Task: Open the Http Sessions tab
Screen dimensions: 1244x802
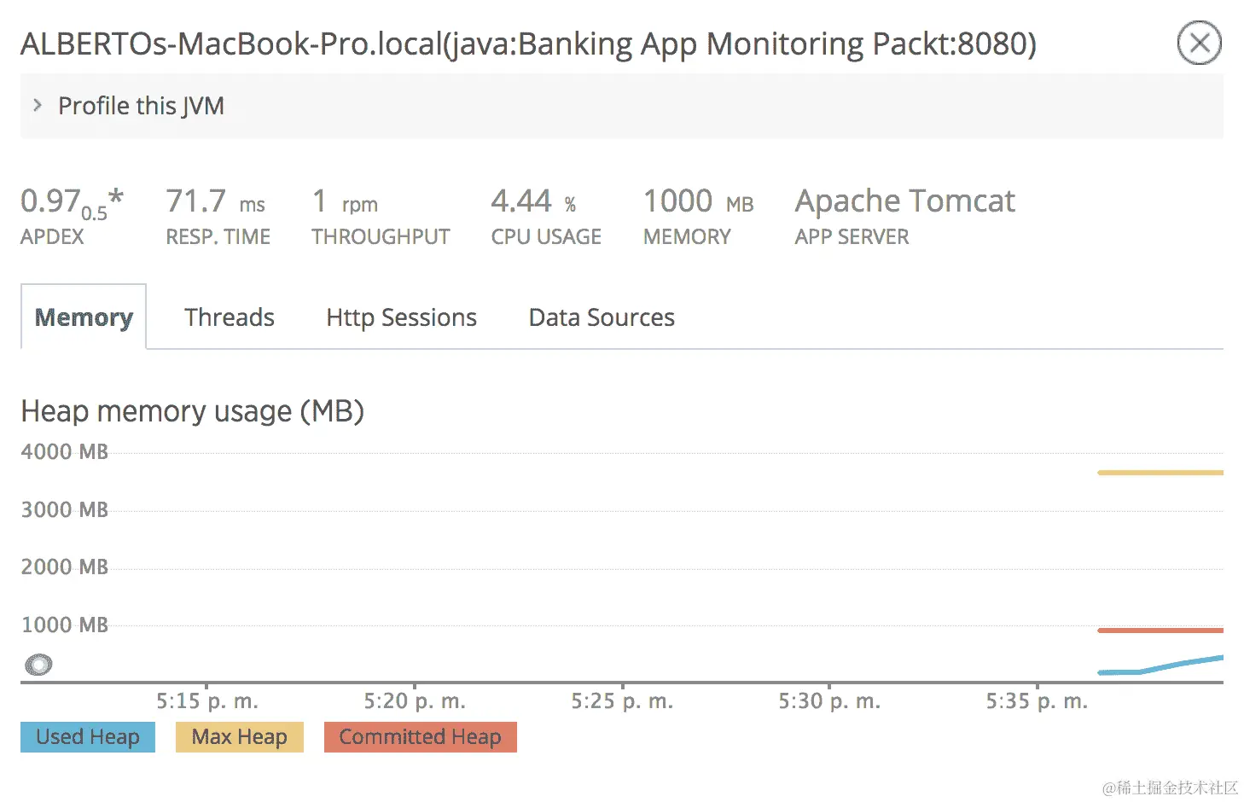Action: (x=401, y=317)
